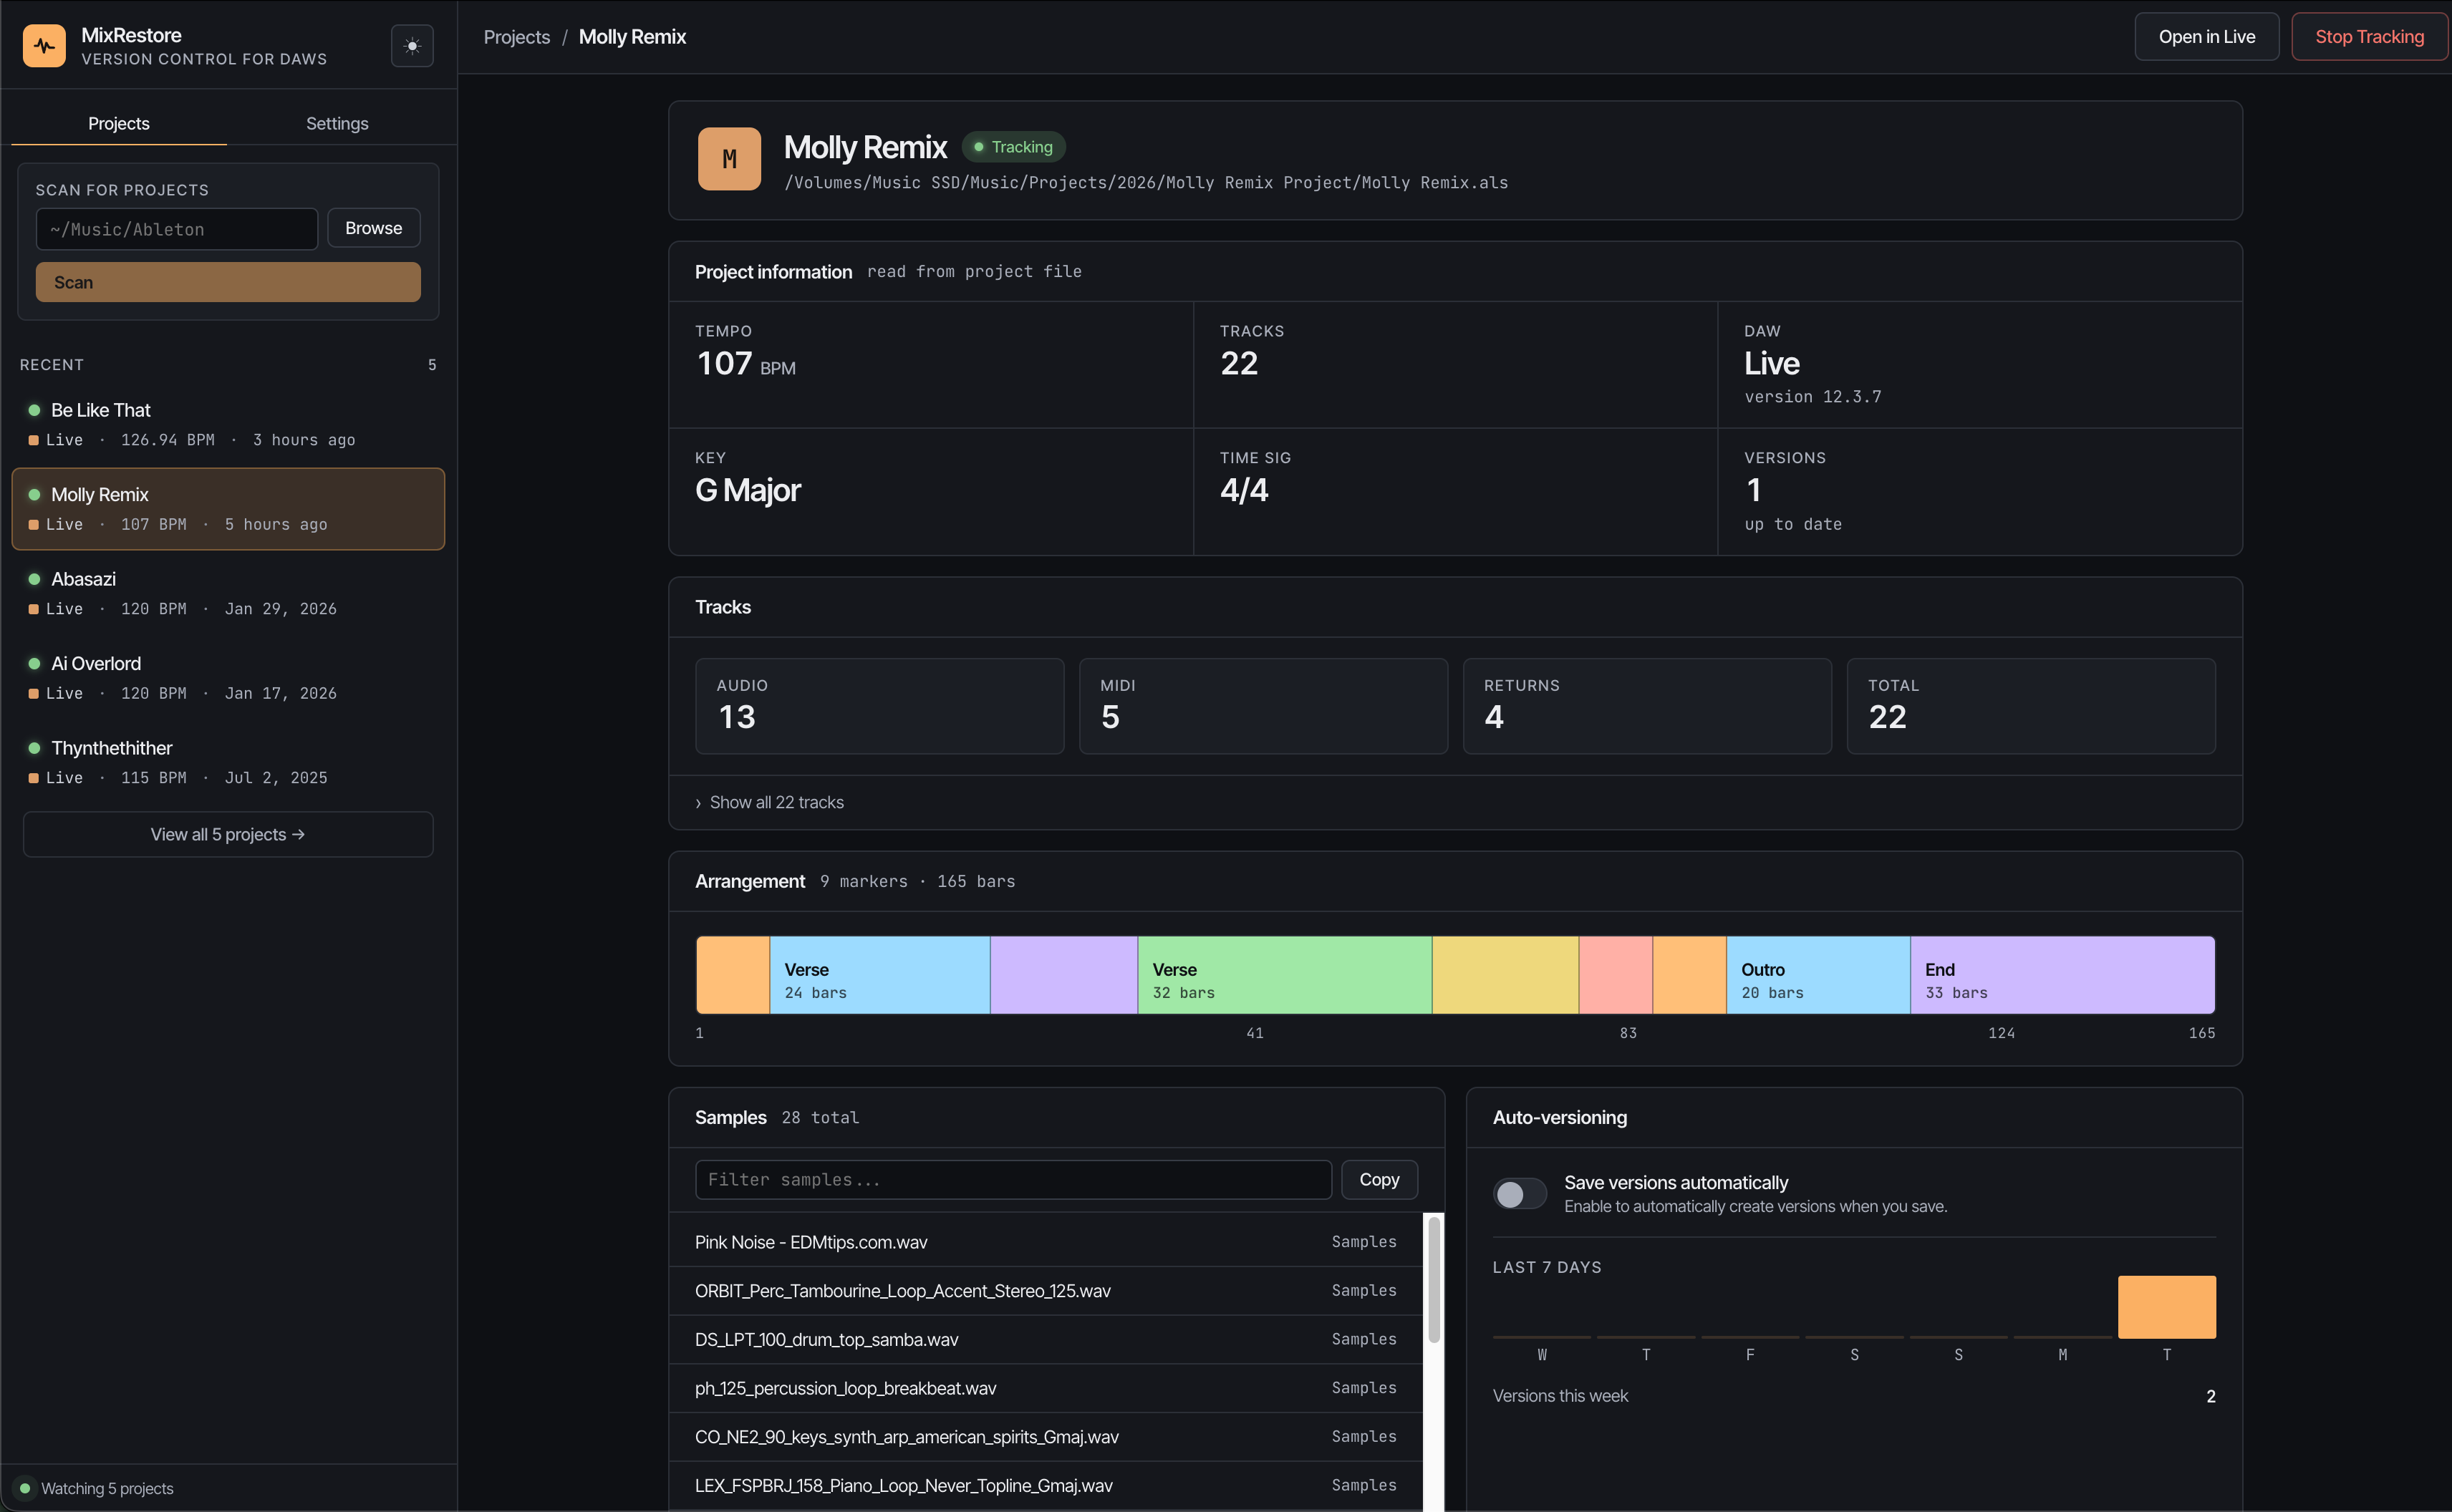Click the filter samples input field
This screenshot has height=1512, width=2452.
pyautogui.click(x=1012, y=1179)
